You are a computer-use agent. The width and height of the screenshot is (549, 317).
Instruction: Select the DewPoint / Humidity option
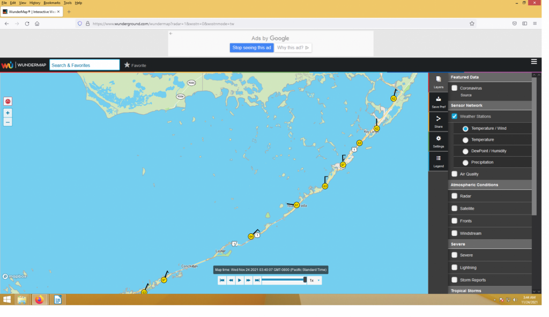(x=465, y=151)
